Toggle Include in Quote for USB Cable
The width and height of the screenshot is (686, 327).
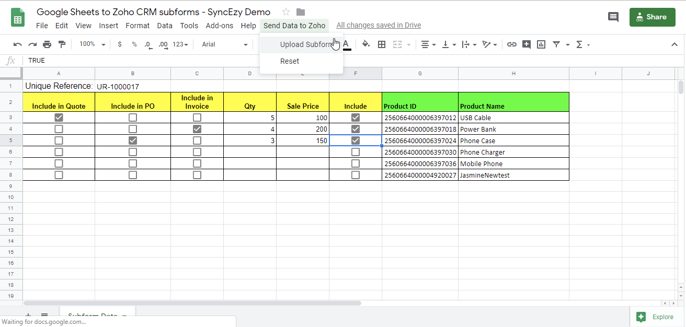[x=59, y=118]
